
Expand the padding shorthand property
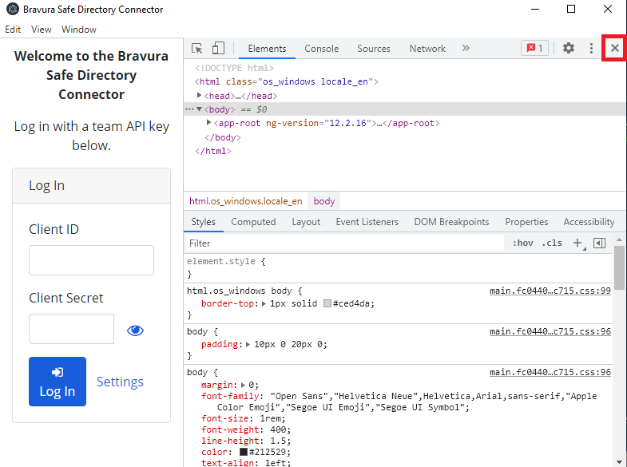pos(248,344)
